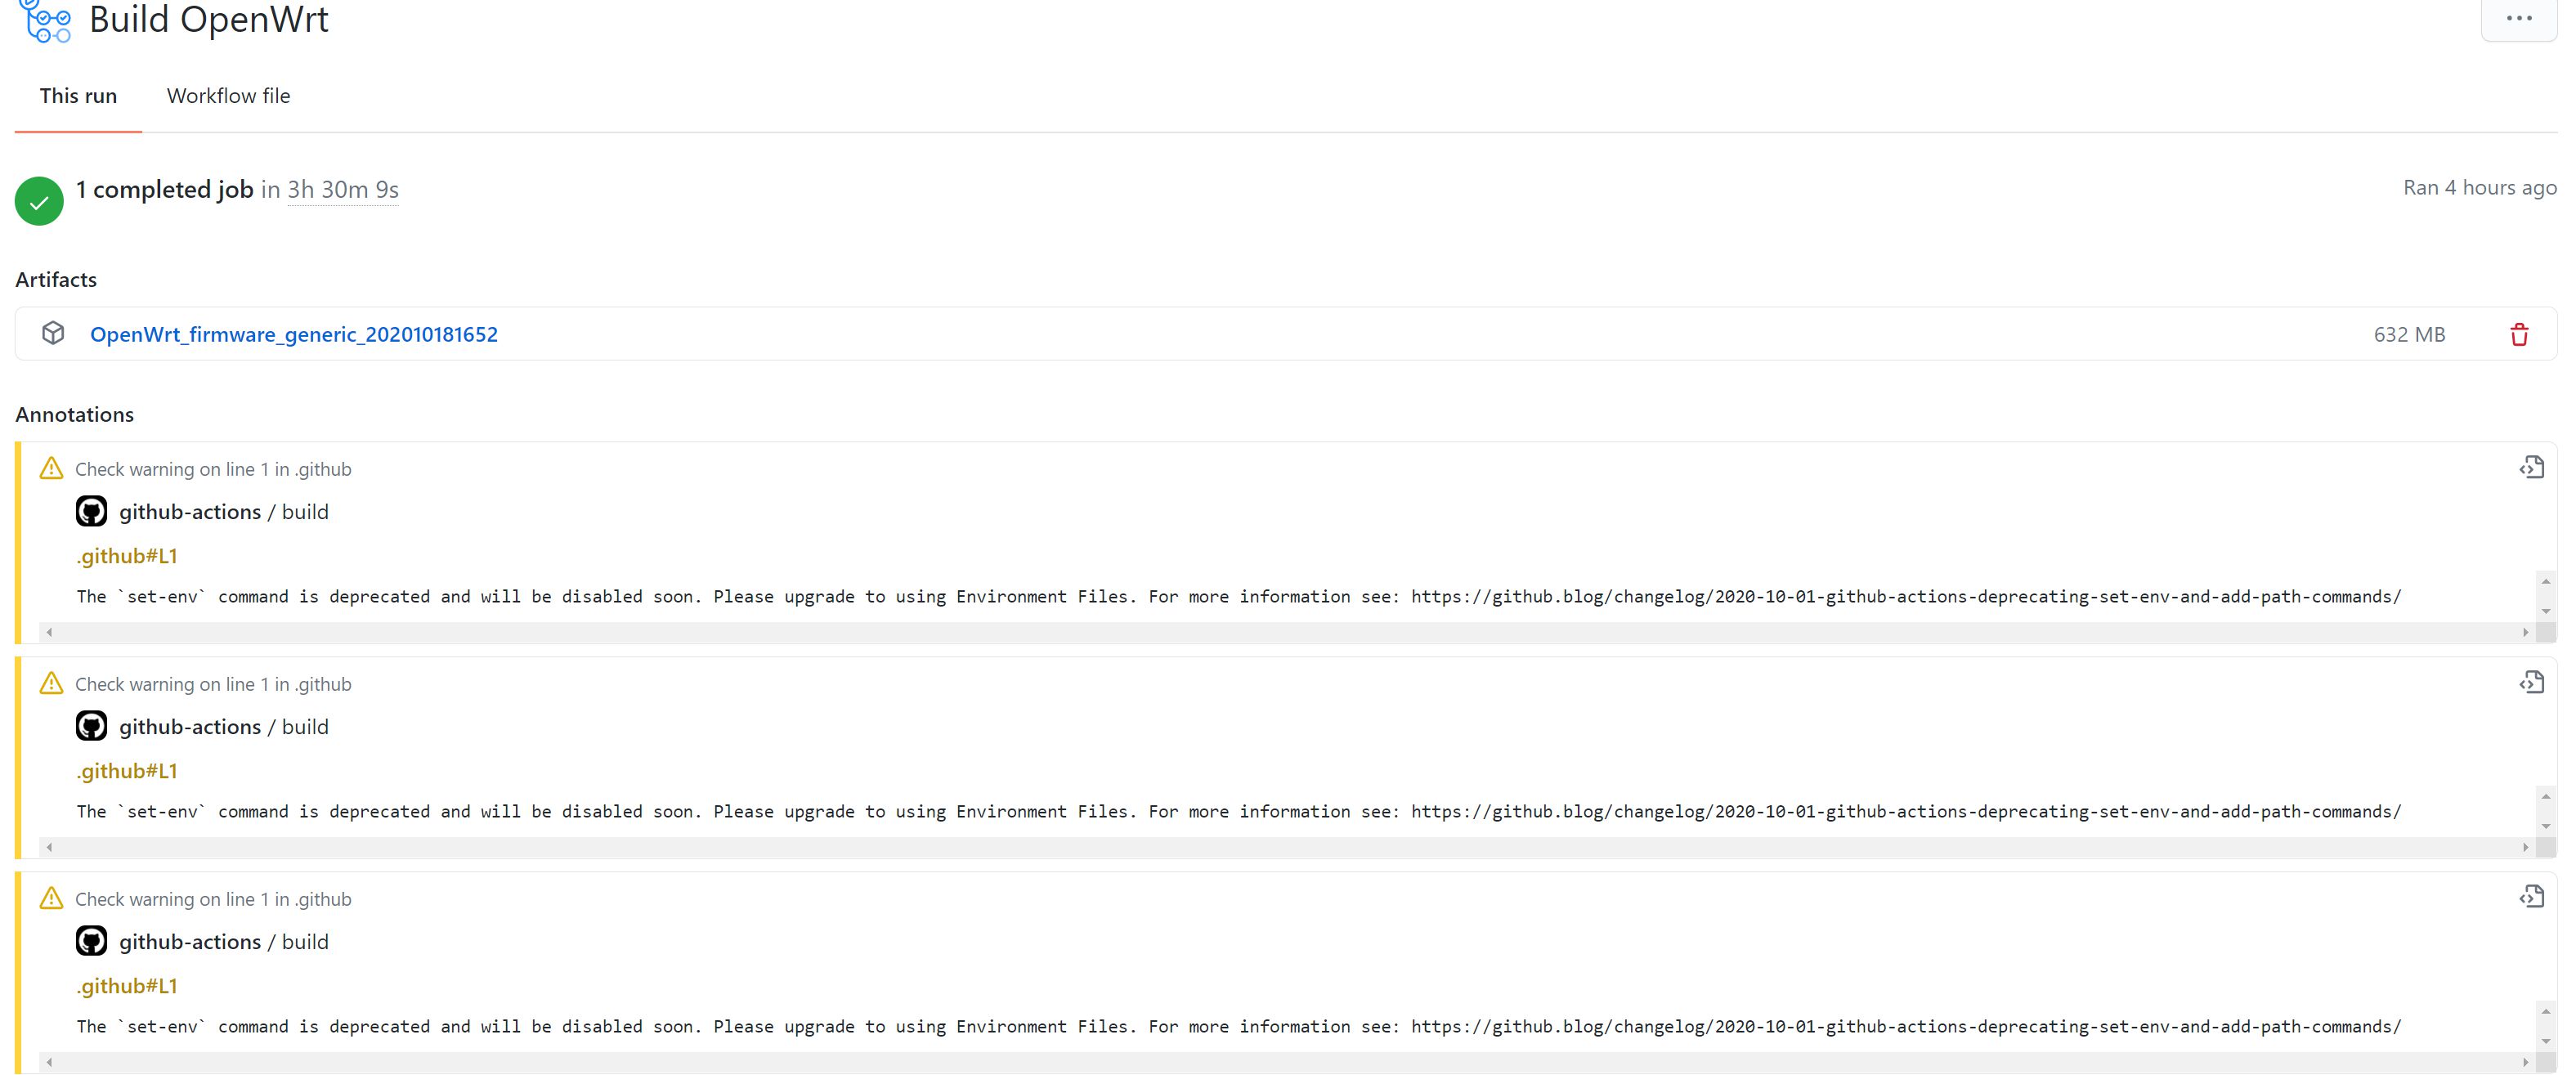
Task: Click github-actions avatar in second annotation
Action: (x=91, y=726)
